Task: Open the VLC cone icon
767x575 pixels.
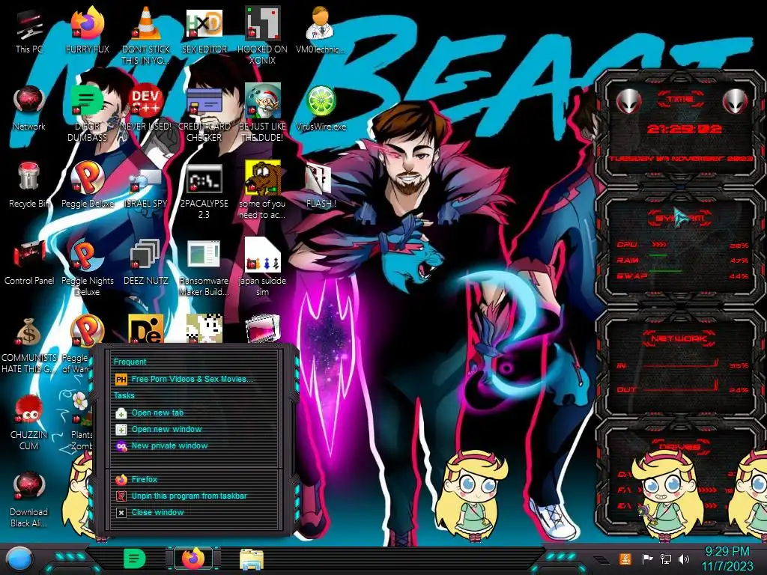Action: [x=146, y=36]
